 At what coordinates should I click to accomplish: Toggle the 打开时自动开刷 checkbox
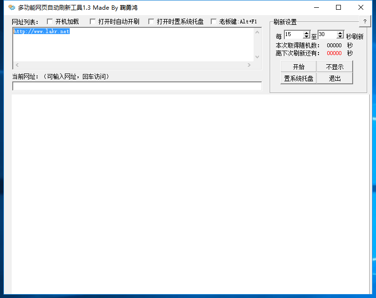(x=93, y=21)
